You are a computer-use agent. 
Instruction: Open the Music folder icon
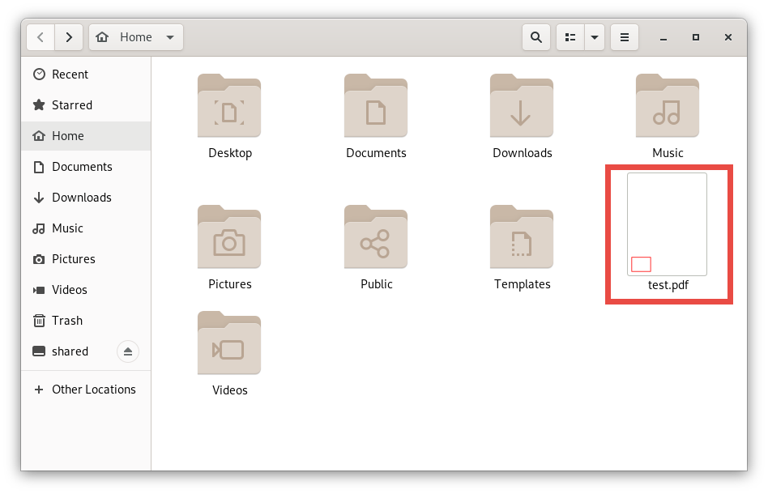pos(667,106)
